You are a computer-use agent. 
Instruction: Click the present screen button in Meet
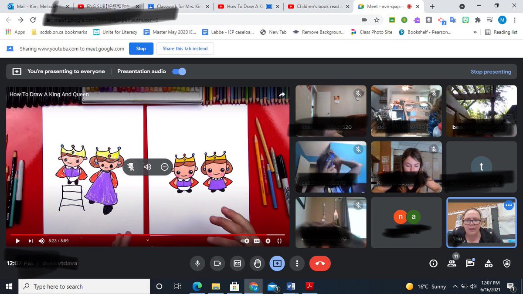click(x=277, y=263)
